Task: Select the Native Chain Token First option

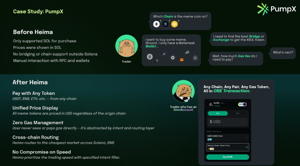Action: pos(228,147)
